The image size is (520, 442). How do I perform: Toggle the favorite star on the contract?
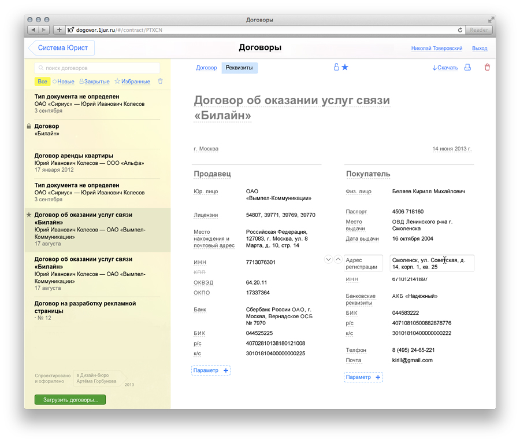coord(345,67)
